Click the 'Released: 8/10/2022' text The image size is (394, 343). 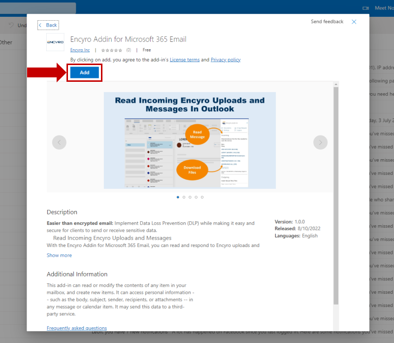297,229
